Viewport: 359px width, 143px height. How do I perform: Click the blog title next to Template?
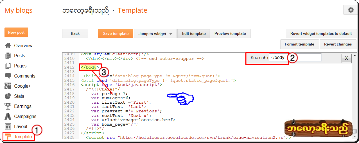[86, 10]
